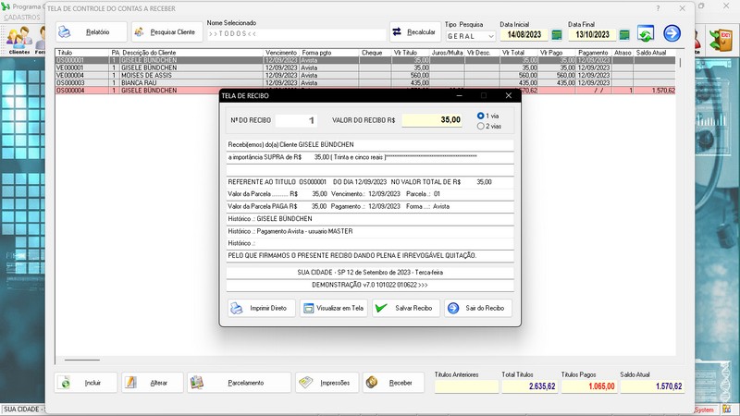Click into the Nº do Recibo field

coord(301,120)
